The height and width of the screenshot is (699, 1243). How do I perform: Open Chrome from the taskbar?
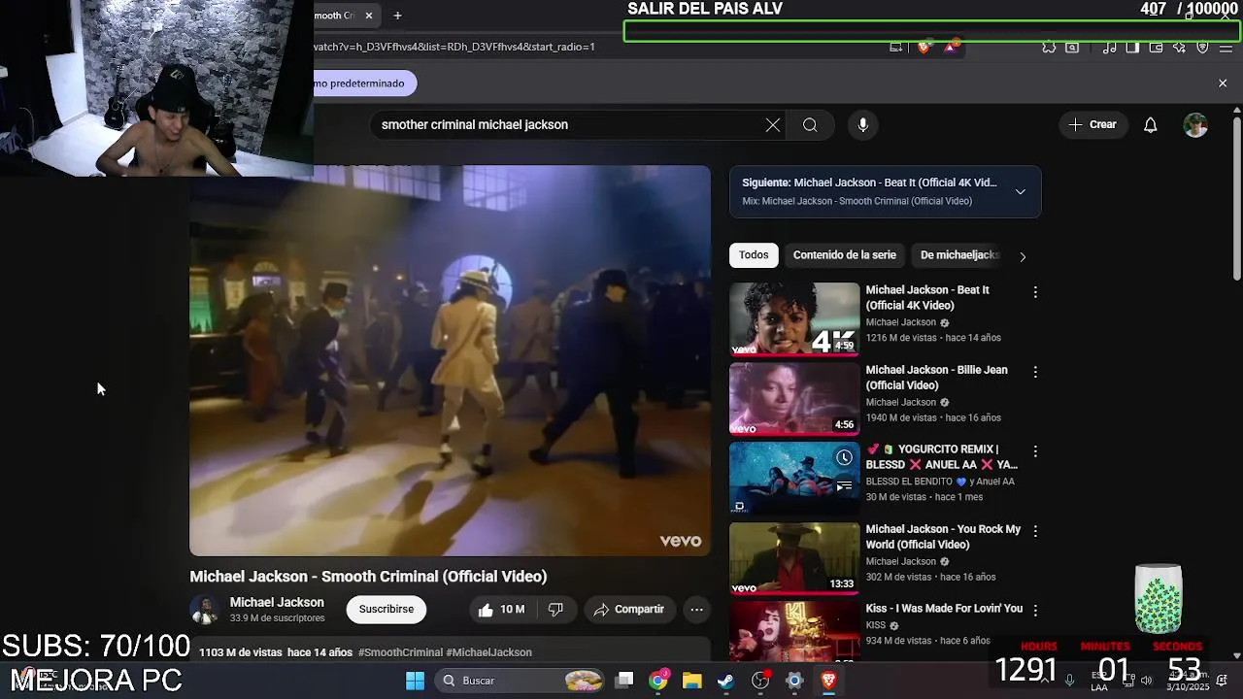coord(658,681)
